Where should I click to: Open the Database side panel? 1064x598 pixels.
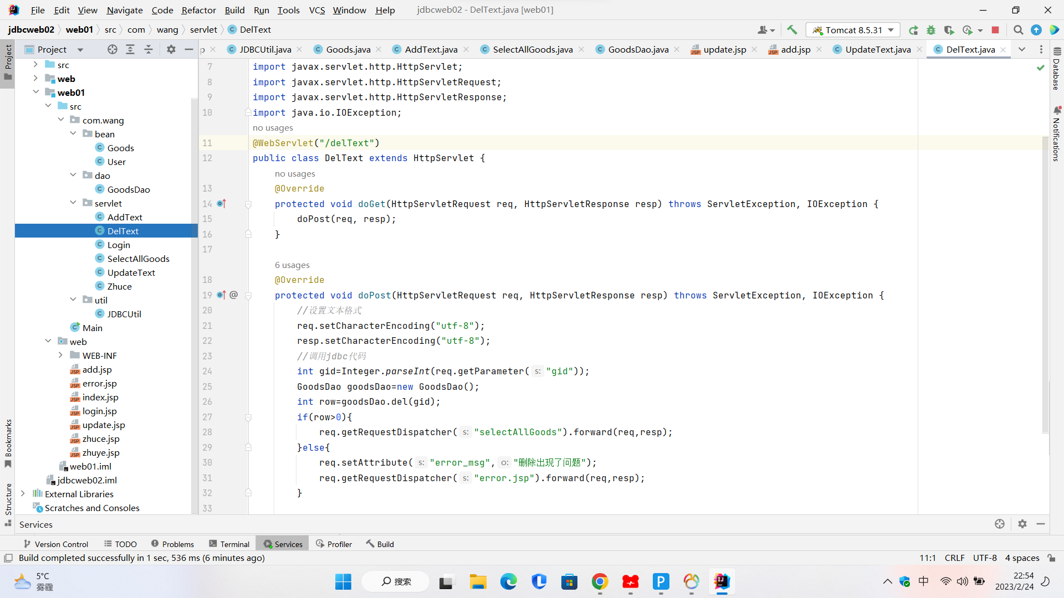[1057, 69]
